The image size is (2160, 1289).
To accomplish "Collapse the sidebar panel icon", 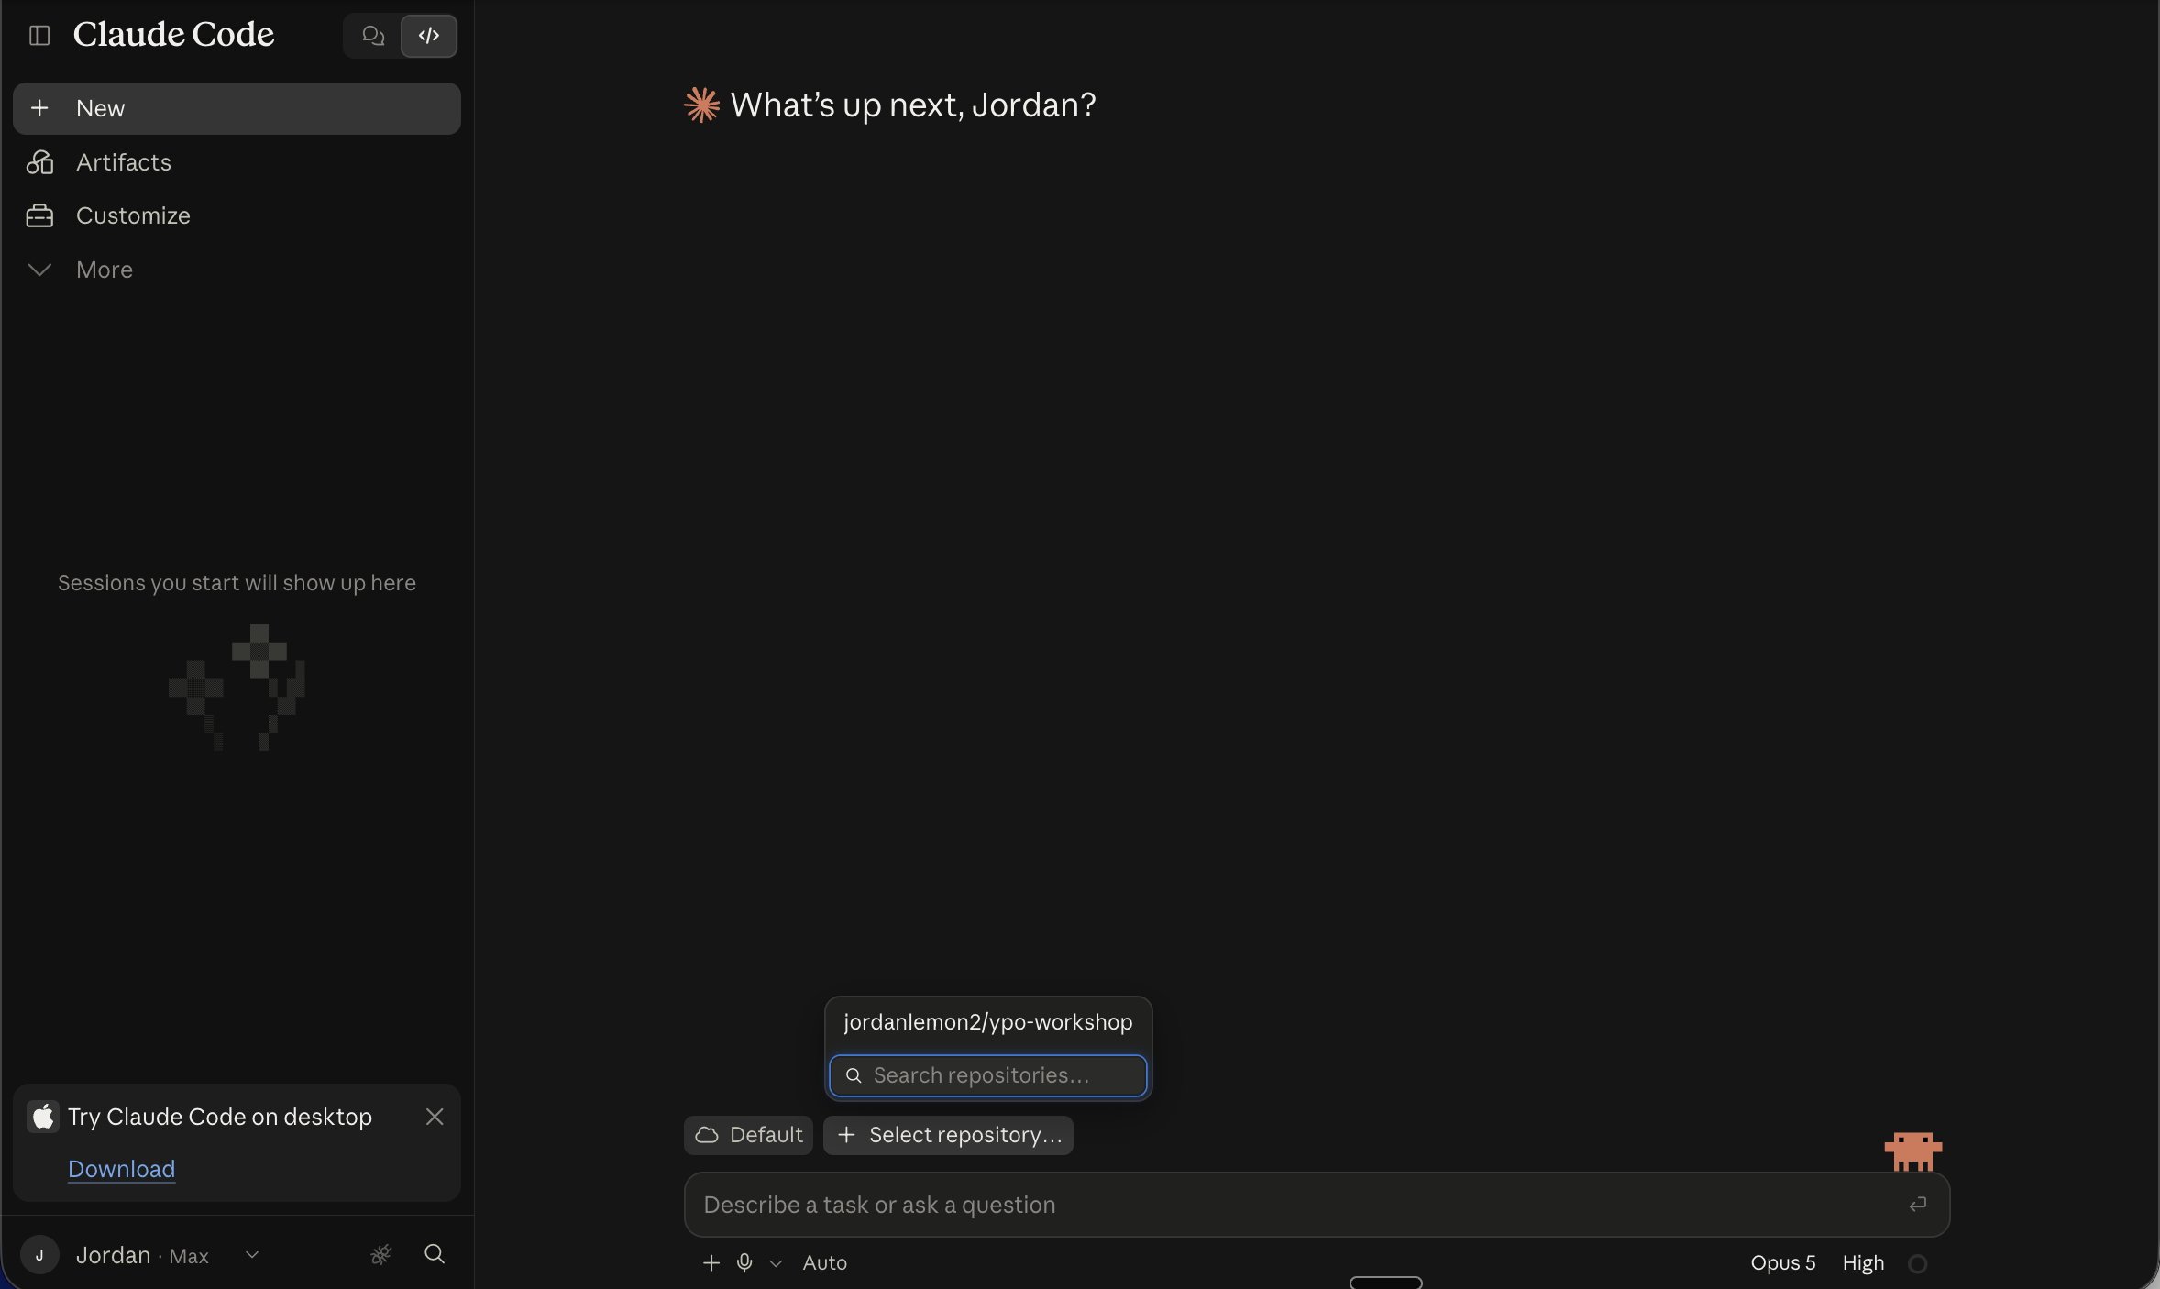I will [x=39, y=35].
